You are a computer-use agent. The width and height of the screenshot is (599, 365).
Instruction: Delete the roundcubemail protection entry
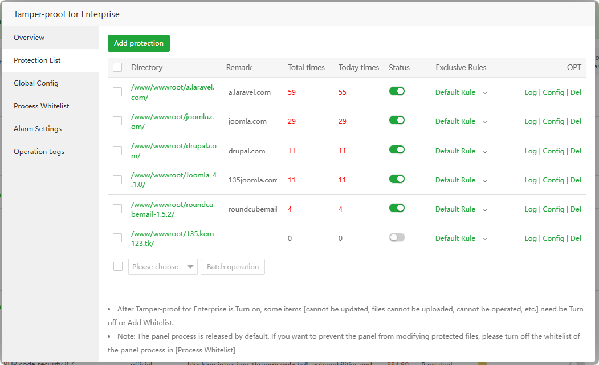pos(576,209)
